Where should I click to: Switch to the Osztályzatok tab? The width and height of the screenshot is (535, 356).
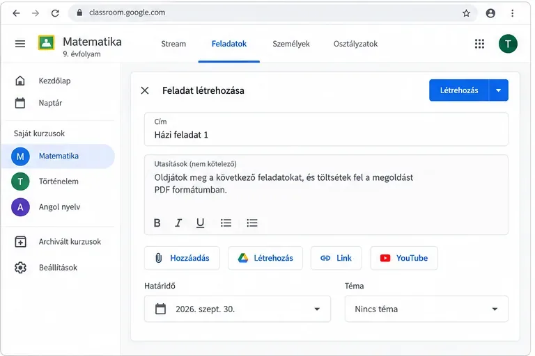(x=355, y=44)
